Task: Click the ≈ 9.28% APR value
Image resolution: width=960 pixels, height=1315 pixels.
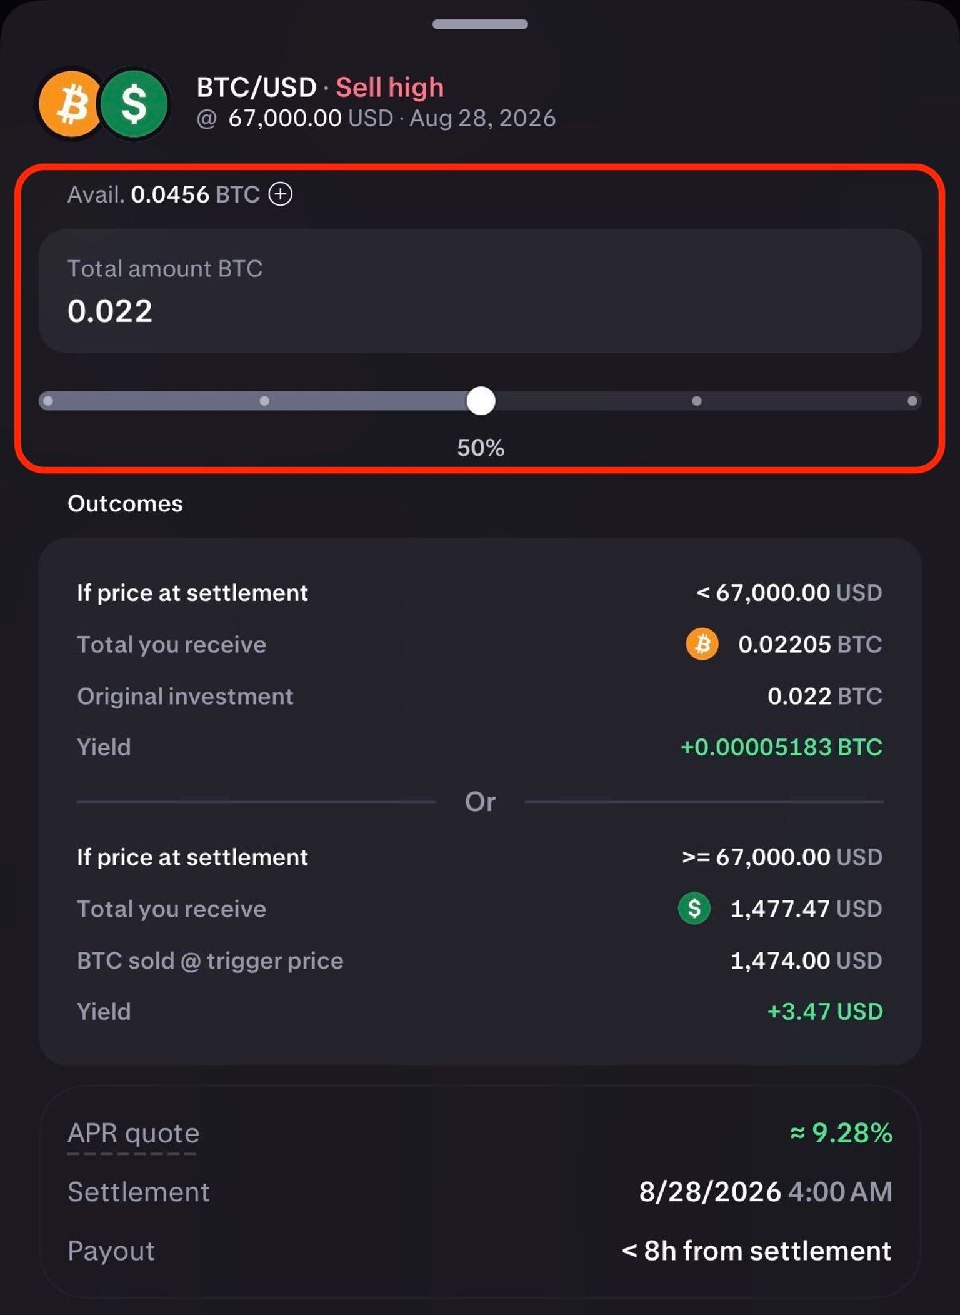Action: click(841, 1133)
